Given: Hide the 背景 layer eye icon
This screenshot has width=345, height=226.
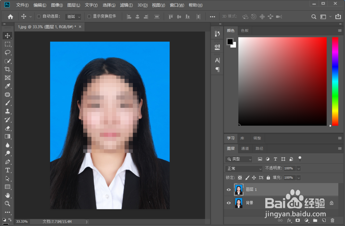Looking at the screenshot, I should pos(229,203).
